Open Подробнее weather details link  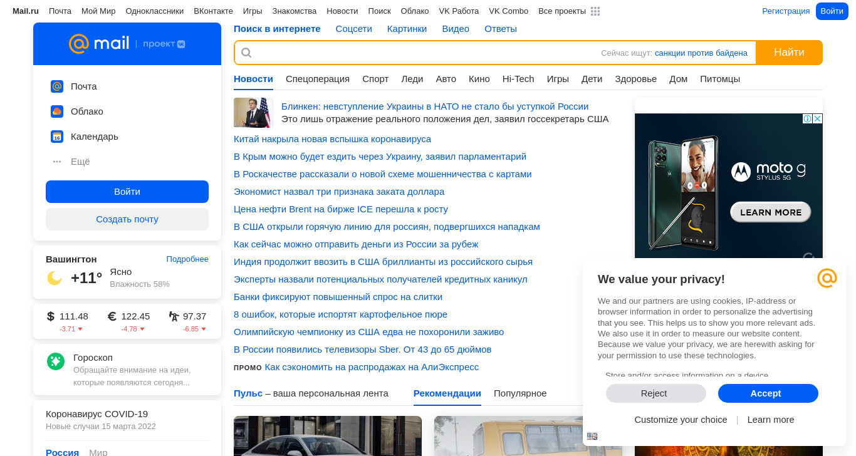pos(187,259)
